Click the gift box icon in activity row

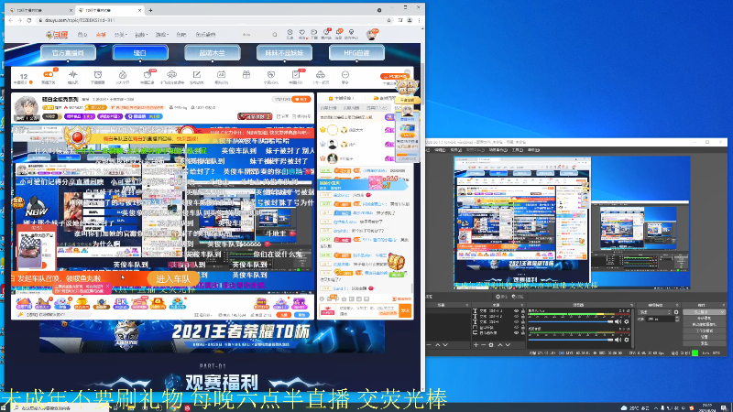[246, 75]
